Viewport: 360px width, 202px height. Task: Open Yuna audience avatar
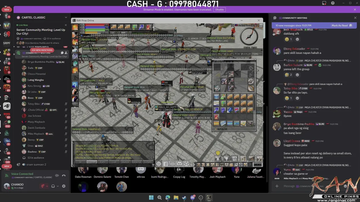(x=237, y=170)
